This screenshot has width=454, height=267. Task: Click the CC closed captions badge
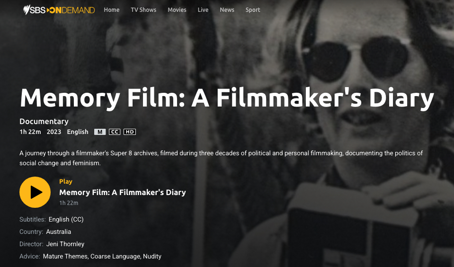point(115,132)
